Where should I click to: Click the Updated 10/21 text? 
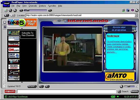tap(14, 86)
